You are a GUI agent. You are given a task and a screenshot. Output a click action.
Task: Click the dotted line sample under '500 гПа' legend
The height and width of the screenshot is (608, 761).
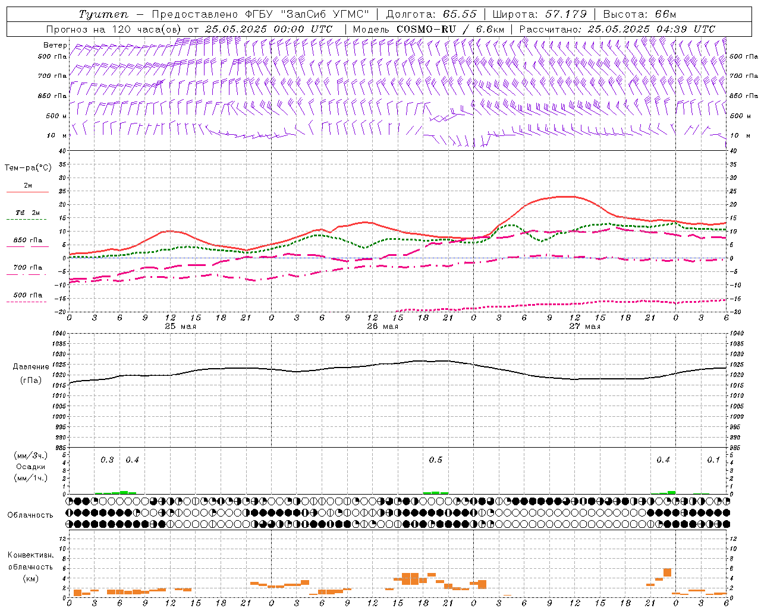27,302
